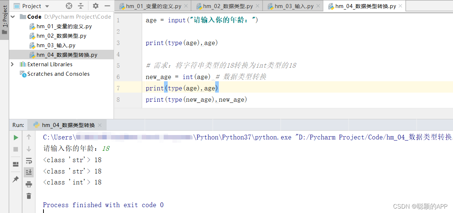
Task: Rerun the script with green play icon
Action: [16, 138]
